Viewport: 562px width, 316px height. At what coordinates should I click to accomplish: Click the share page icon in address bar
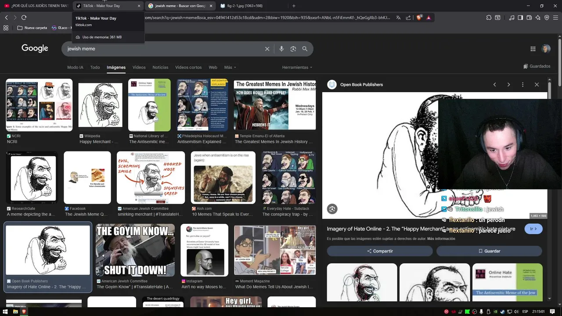(408, 18)
